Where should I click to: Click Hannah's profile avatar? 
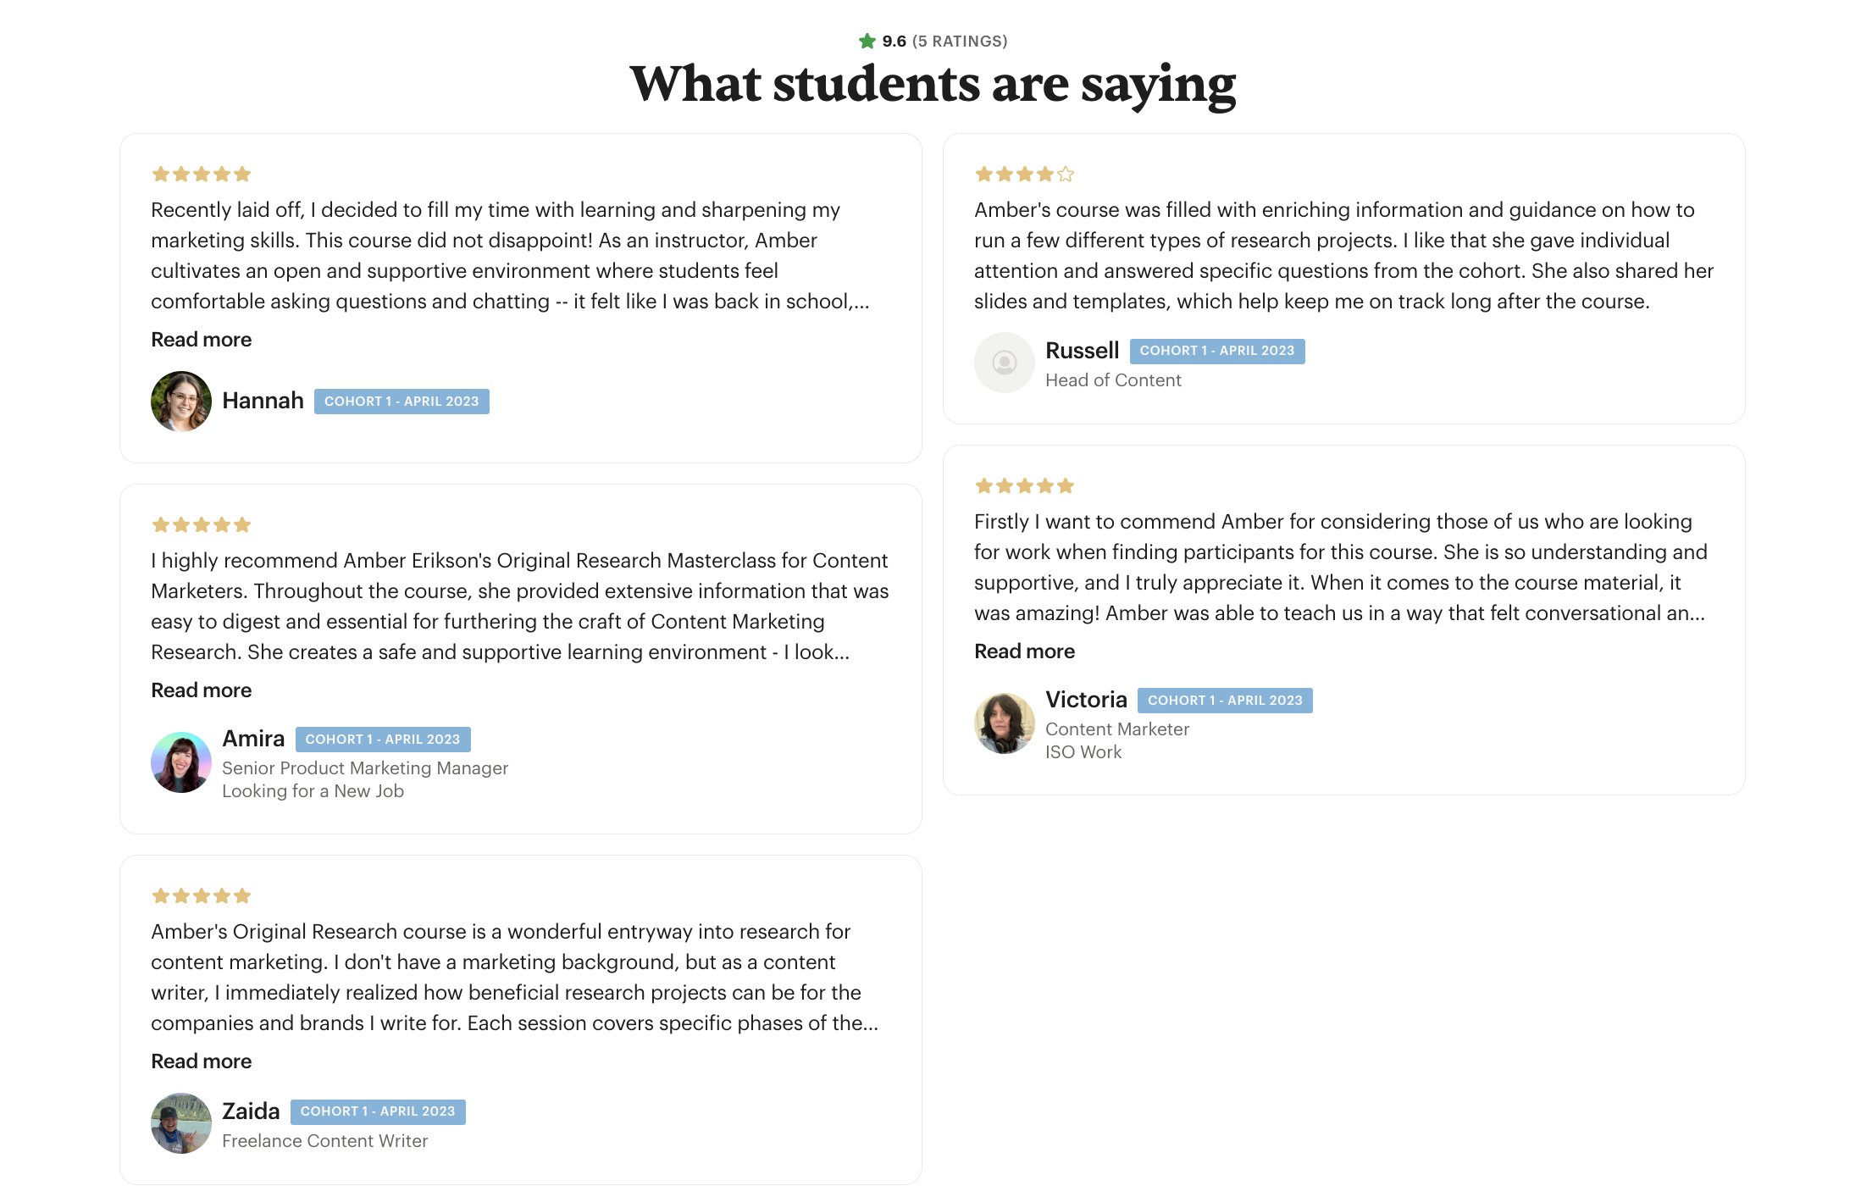pos(181,402)
